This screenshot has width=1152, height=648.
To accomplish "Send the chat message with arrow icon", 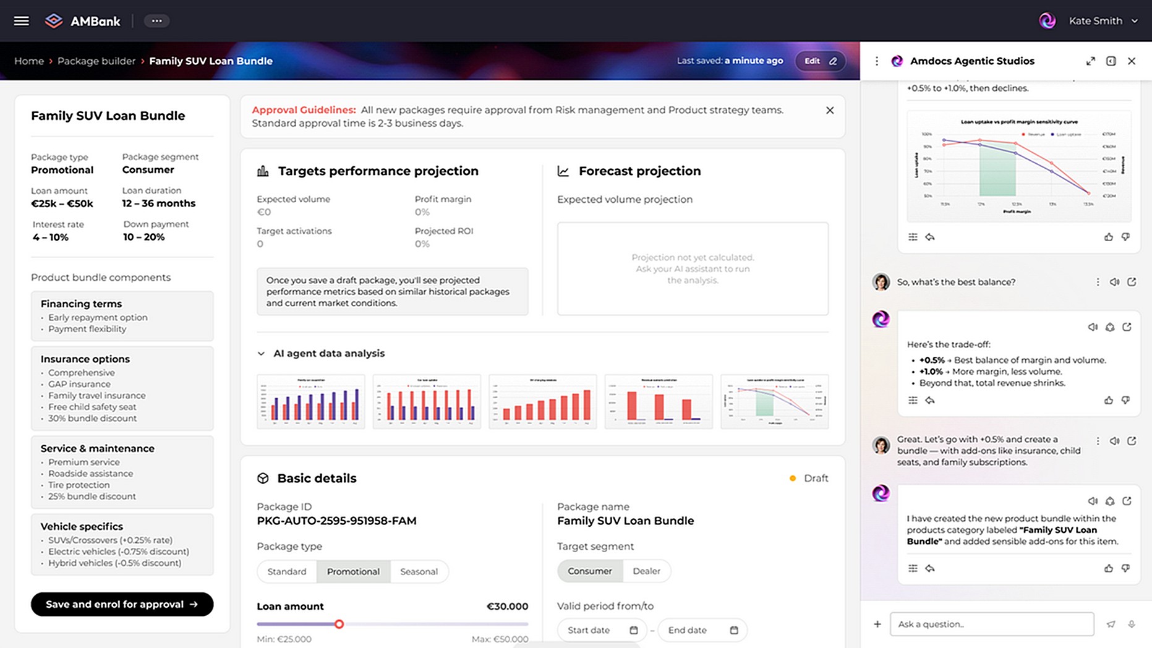I will point(1111,624).
